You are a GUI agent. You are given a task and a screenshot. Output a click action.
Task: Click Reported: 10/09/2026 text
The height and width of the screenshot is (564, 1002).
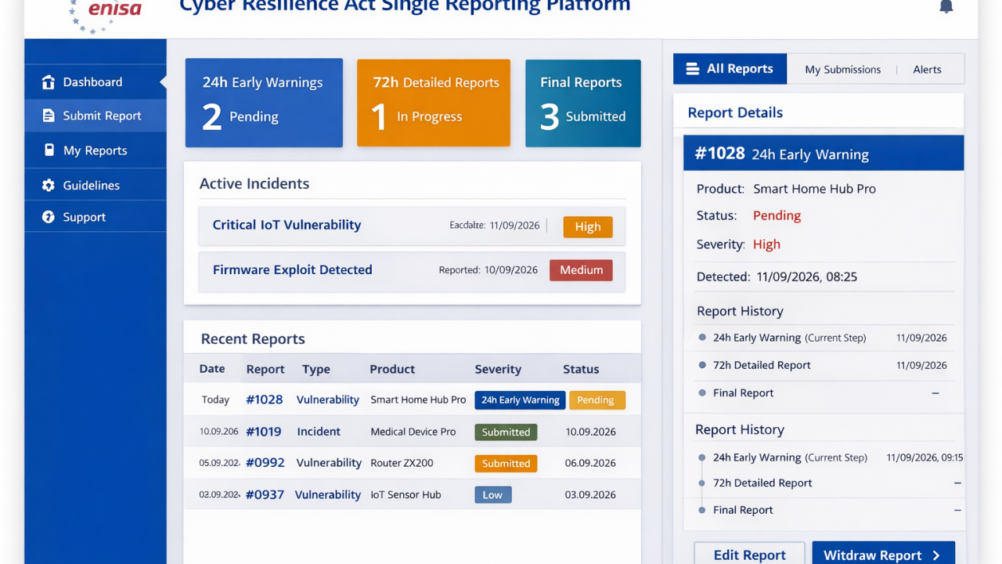tap(488, 270)
